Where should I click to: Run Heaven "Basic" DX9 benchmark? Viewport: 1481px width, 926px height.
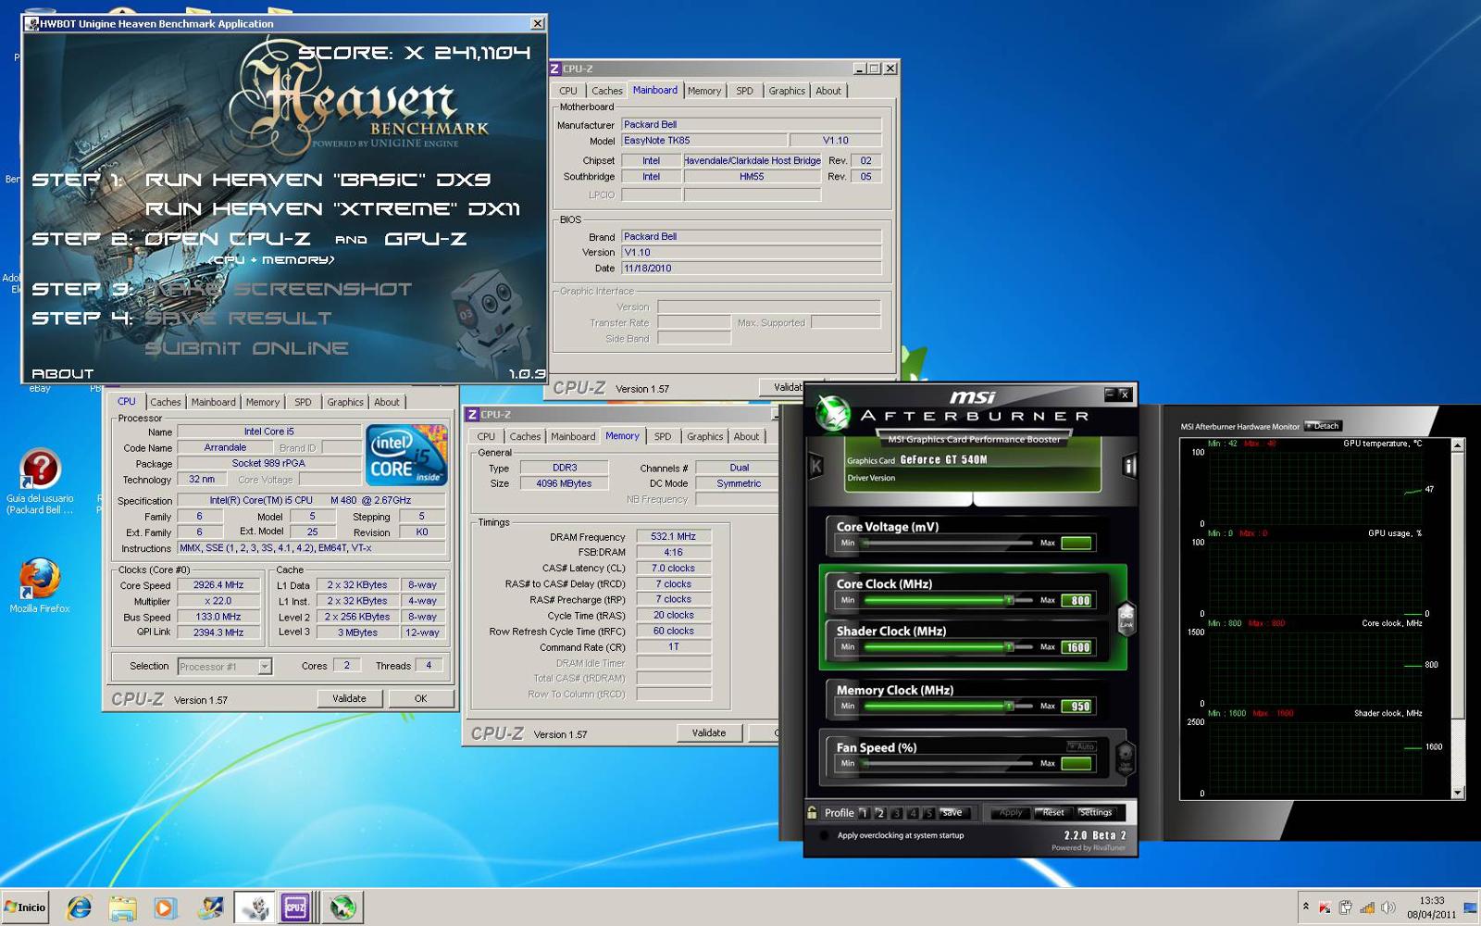point(317,180)
